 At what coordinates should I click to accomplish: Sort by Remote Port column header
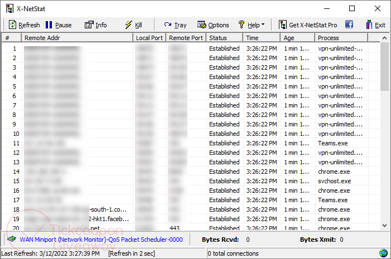(x=186, y=38)
